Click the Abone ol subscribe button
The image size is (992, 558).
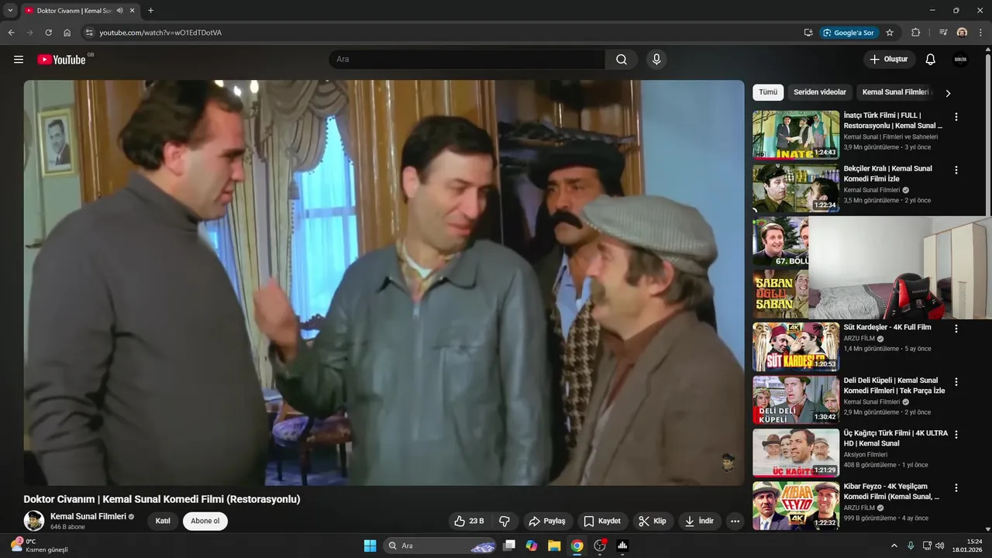point(205,521)
